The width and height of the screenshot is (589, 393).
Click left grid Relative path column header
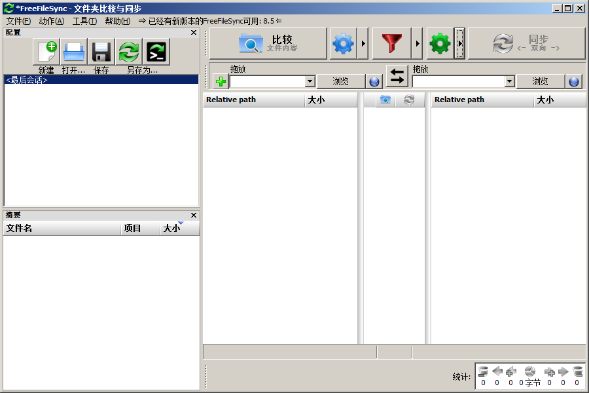tap(254, 100)
